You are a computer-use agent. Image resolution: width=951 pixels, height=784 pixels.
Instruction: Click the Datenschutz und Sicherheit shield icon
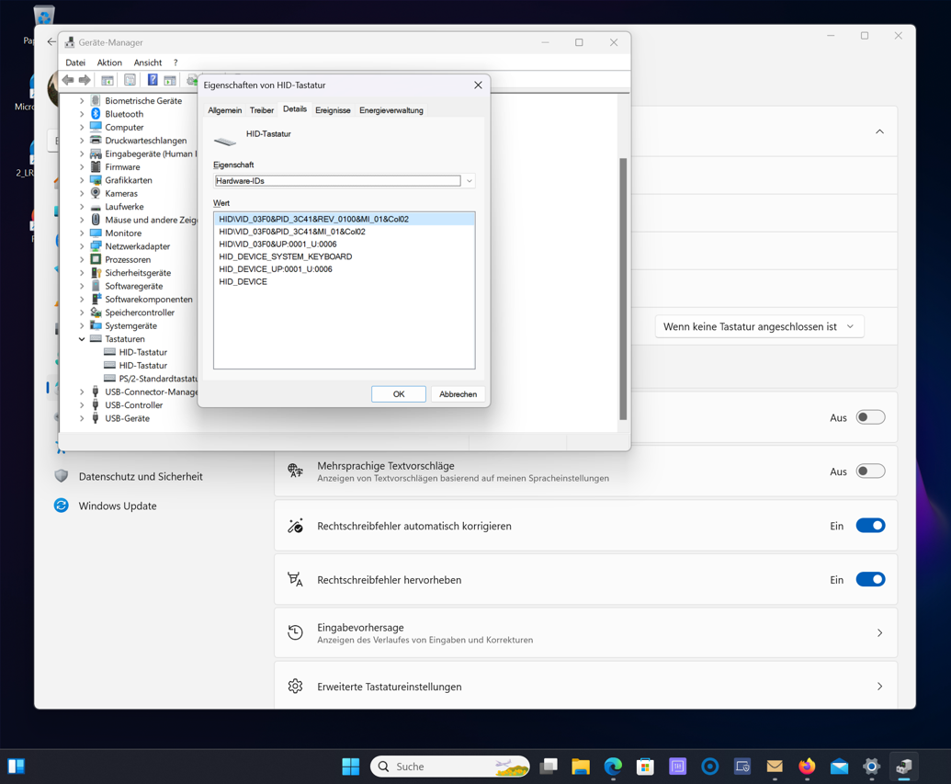62,476
